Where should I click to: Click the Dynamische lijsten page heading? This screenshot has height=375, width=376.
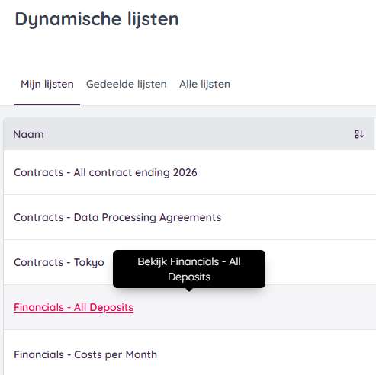[x=97, y=19]
